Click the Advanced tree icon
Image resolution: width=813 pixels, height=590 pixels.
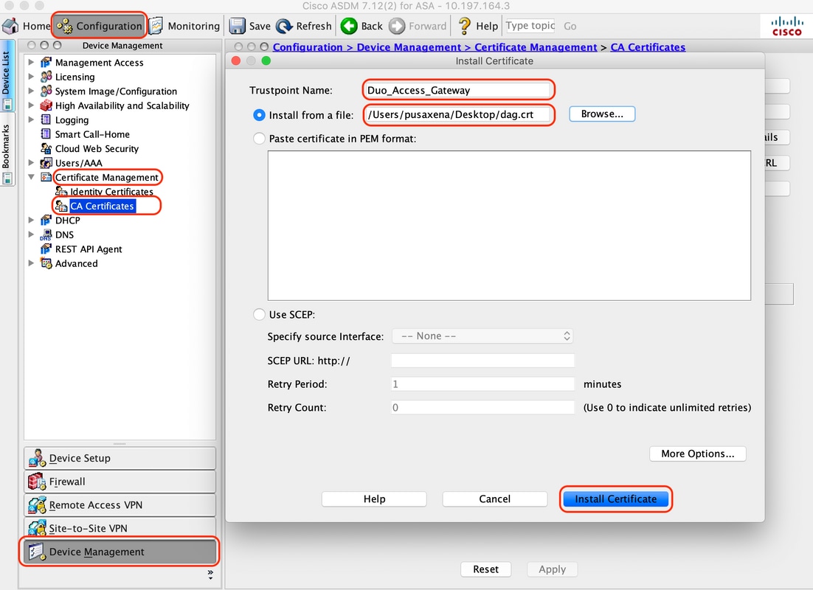46,263
